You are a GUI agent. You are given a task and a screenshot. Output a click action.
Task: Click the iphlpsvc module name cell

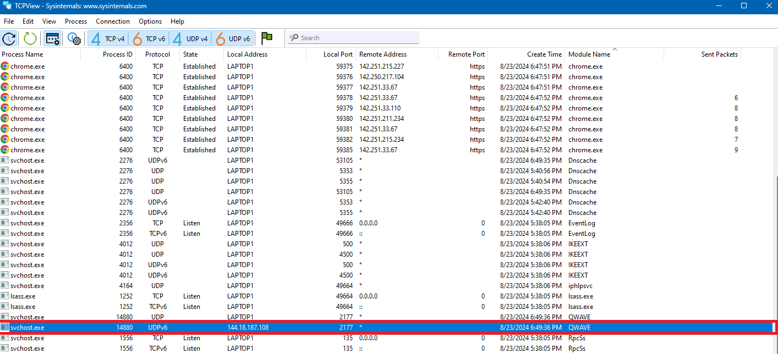pyautogui.click(x=580, y=286)
